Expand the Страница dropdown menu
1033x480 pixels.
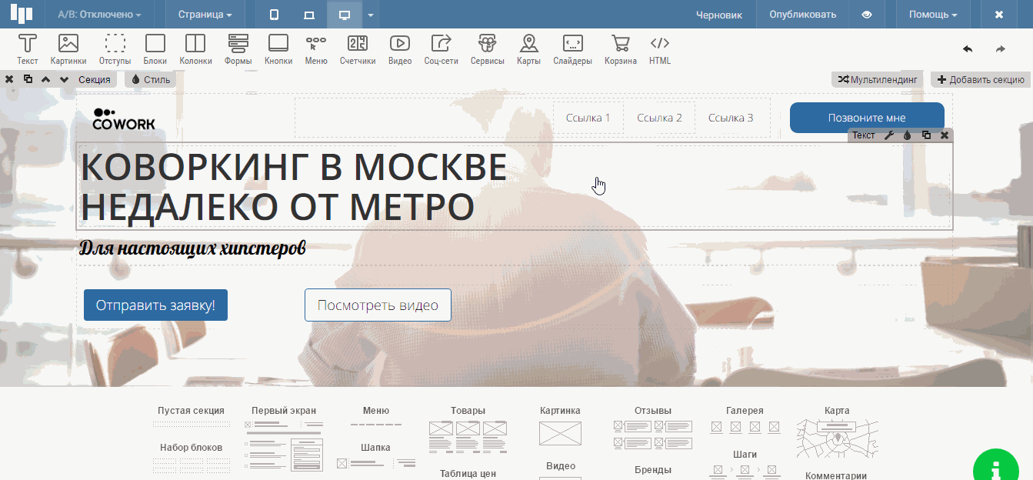coord(205,15)
